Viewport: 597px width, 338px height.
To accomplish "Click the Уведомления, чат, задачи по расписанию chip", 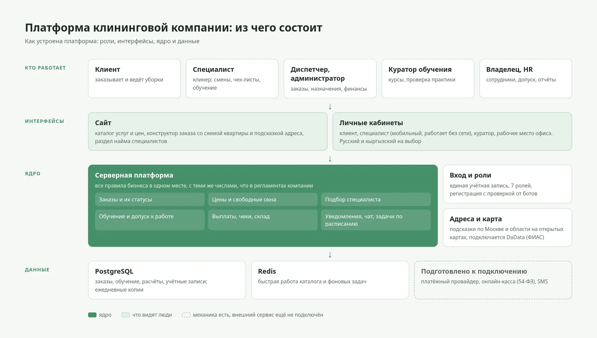I will click(376, 220).
